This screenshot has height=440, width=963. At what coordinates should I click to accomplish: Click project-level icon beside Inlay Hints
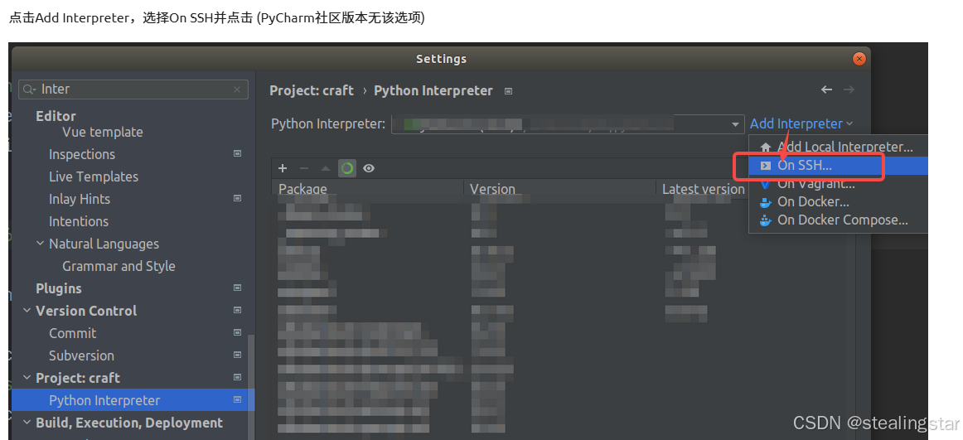pyautogui.click(x=238, y=198)
